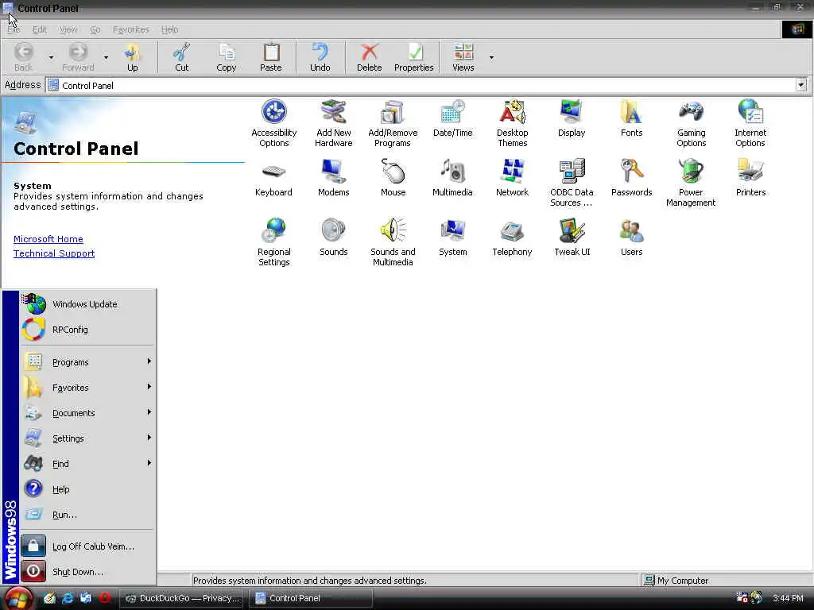
Task: Open Add/Remove Programs icon
Action: tap(393, 123)
